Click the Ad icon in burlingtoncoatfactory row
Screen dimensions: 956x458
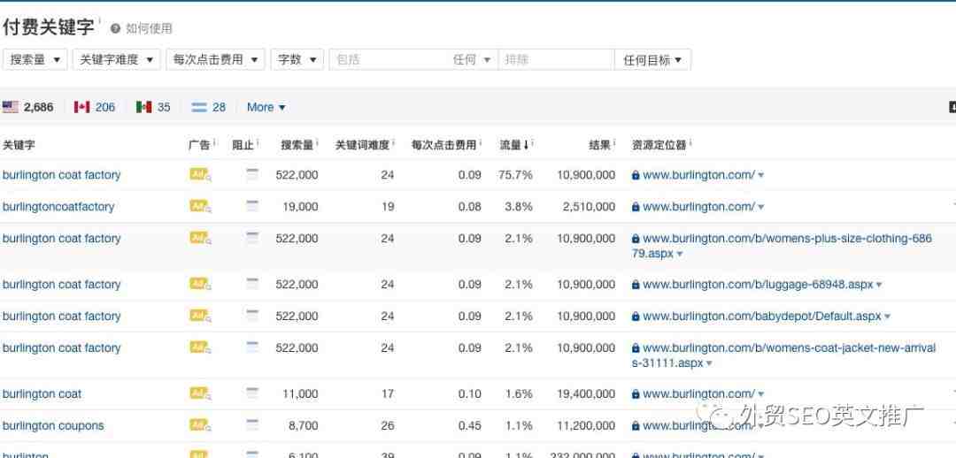click(x=200, y=207)
